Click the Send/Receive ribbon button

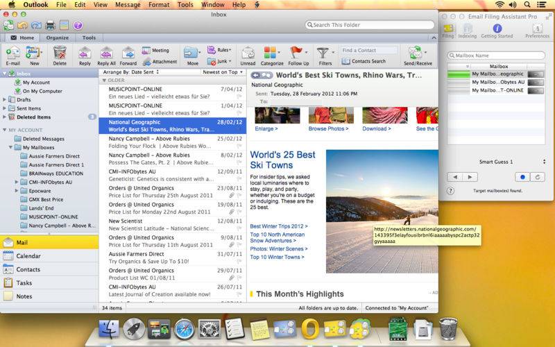418,56
